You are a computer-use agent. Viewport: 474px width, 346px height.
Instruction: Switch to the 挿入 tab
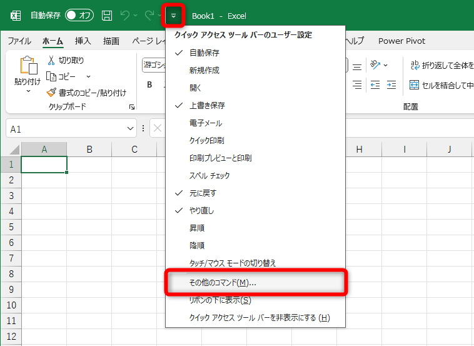[83, 41]
